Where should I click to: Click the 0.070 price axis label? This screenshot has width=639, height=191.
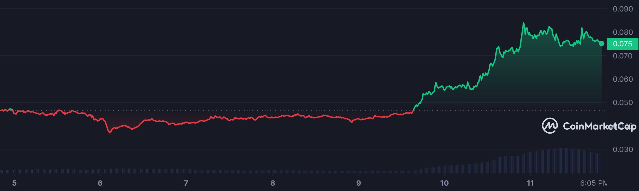[x=623, y=56]
